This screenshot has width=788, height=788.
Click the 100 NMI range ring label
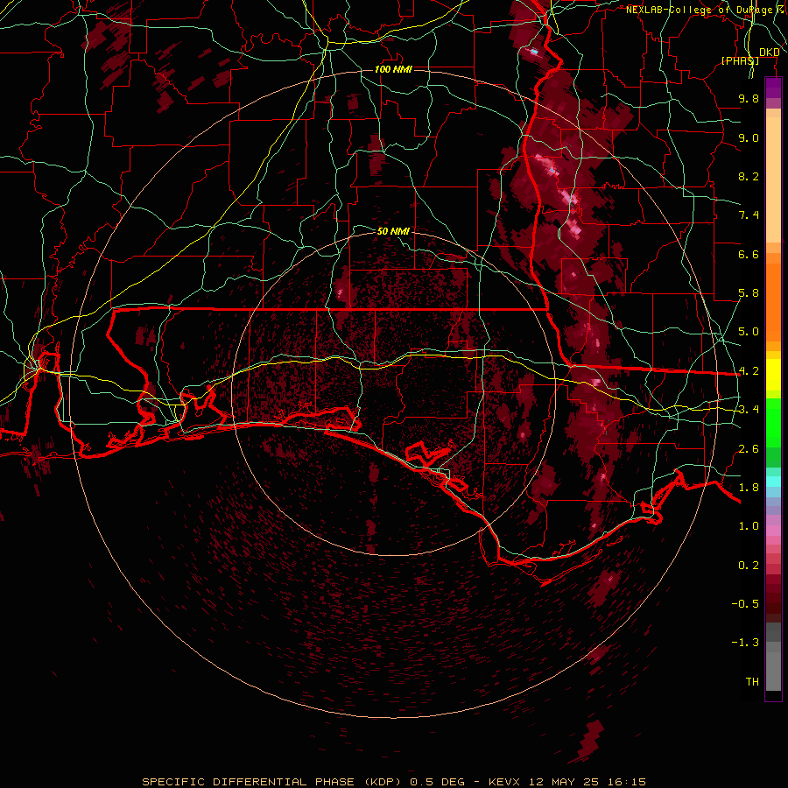(x=393, y=69)
